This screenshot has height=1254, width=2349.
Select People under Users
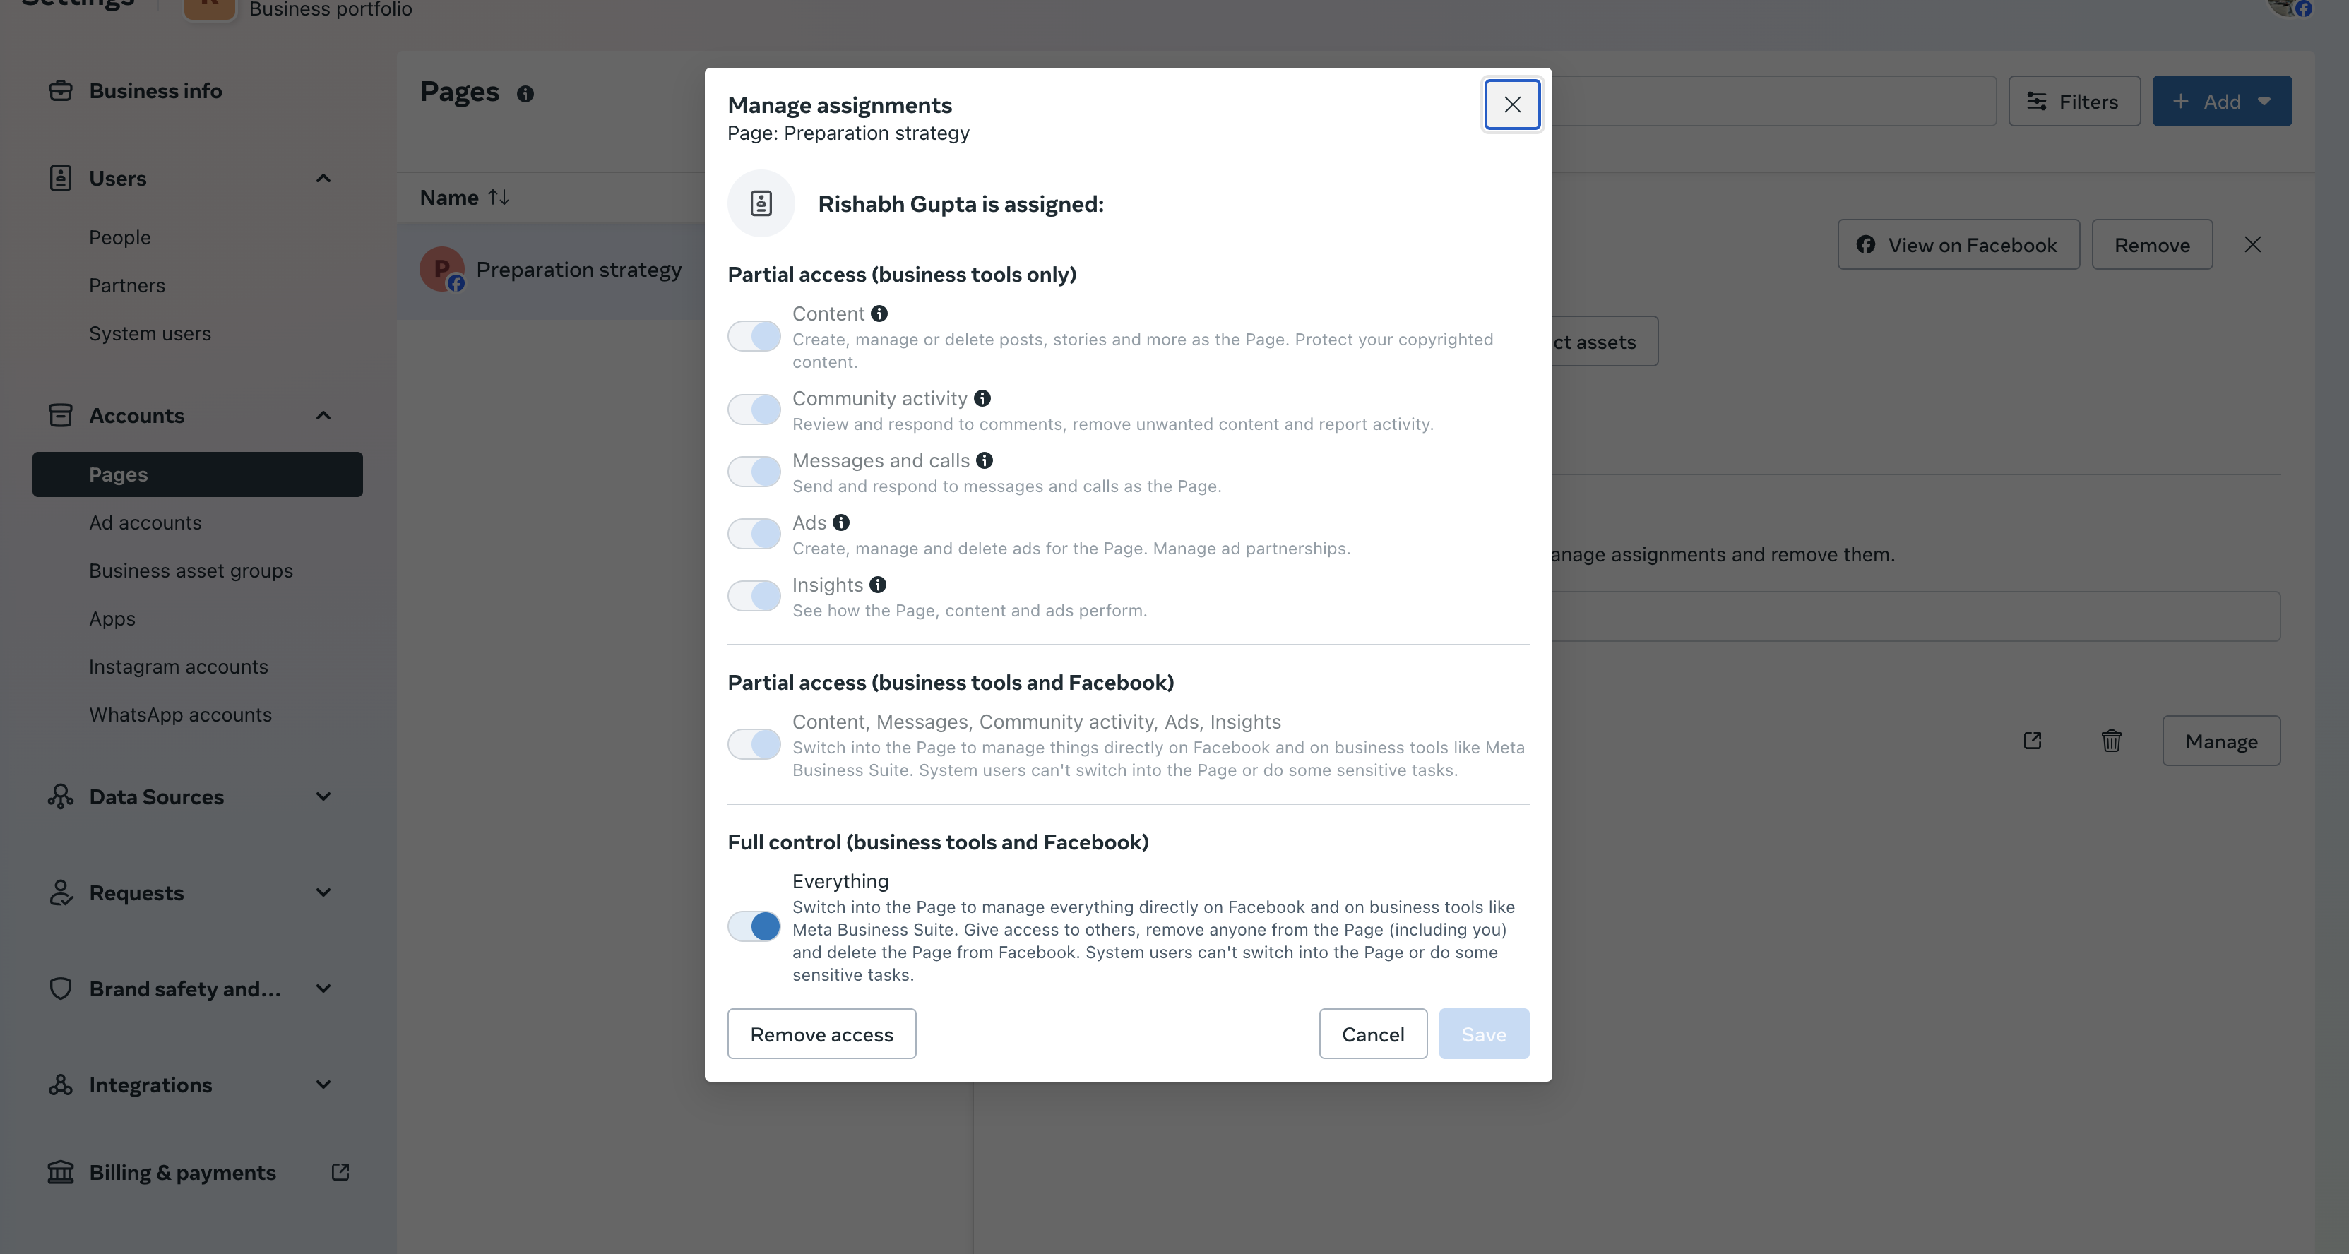[x=119, y=237]
